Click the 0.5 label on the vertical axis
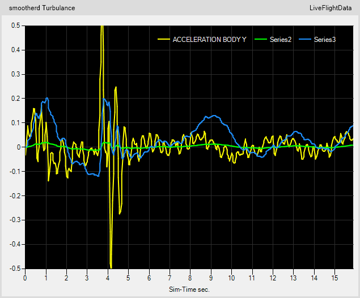This screenshot has height=298, width=360. coord(16,25)
